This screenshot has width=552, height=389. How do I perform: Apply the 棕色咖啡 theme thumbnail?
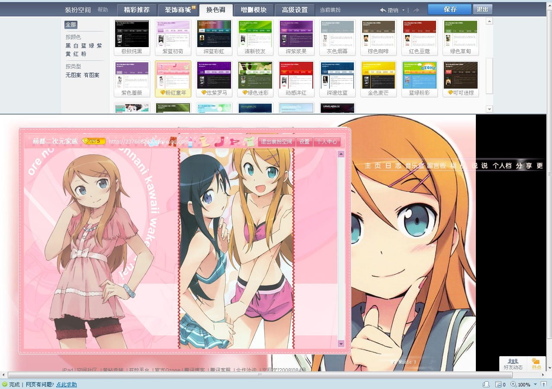coord(379,38)
